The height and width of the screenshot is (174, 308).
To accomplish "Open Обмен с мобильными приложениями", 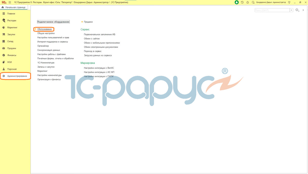I will coord(102,43).
